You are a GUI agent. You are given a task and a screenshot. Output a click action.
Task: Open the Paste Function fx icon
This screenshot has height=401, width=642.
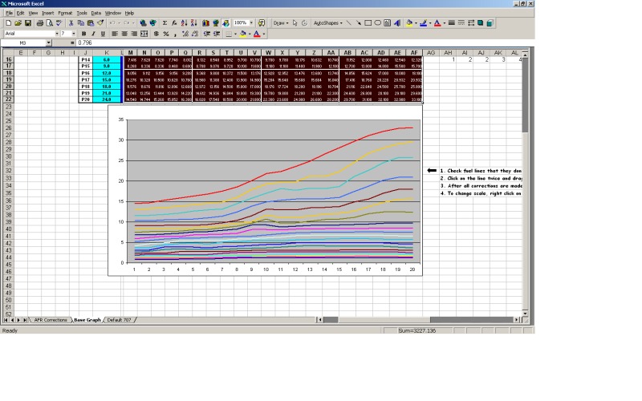[x=174, y=23]
